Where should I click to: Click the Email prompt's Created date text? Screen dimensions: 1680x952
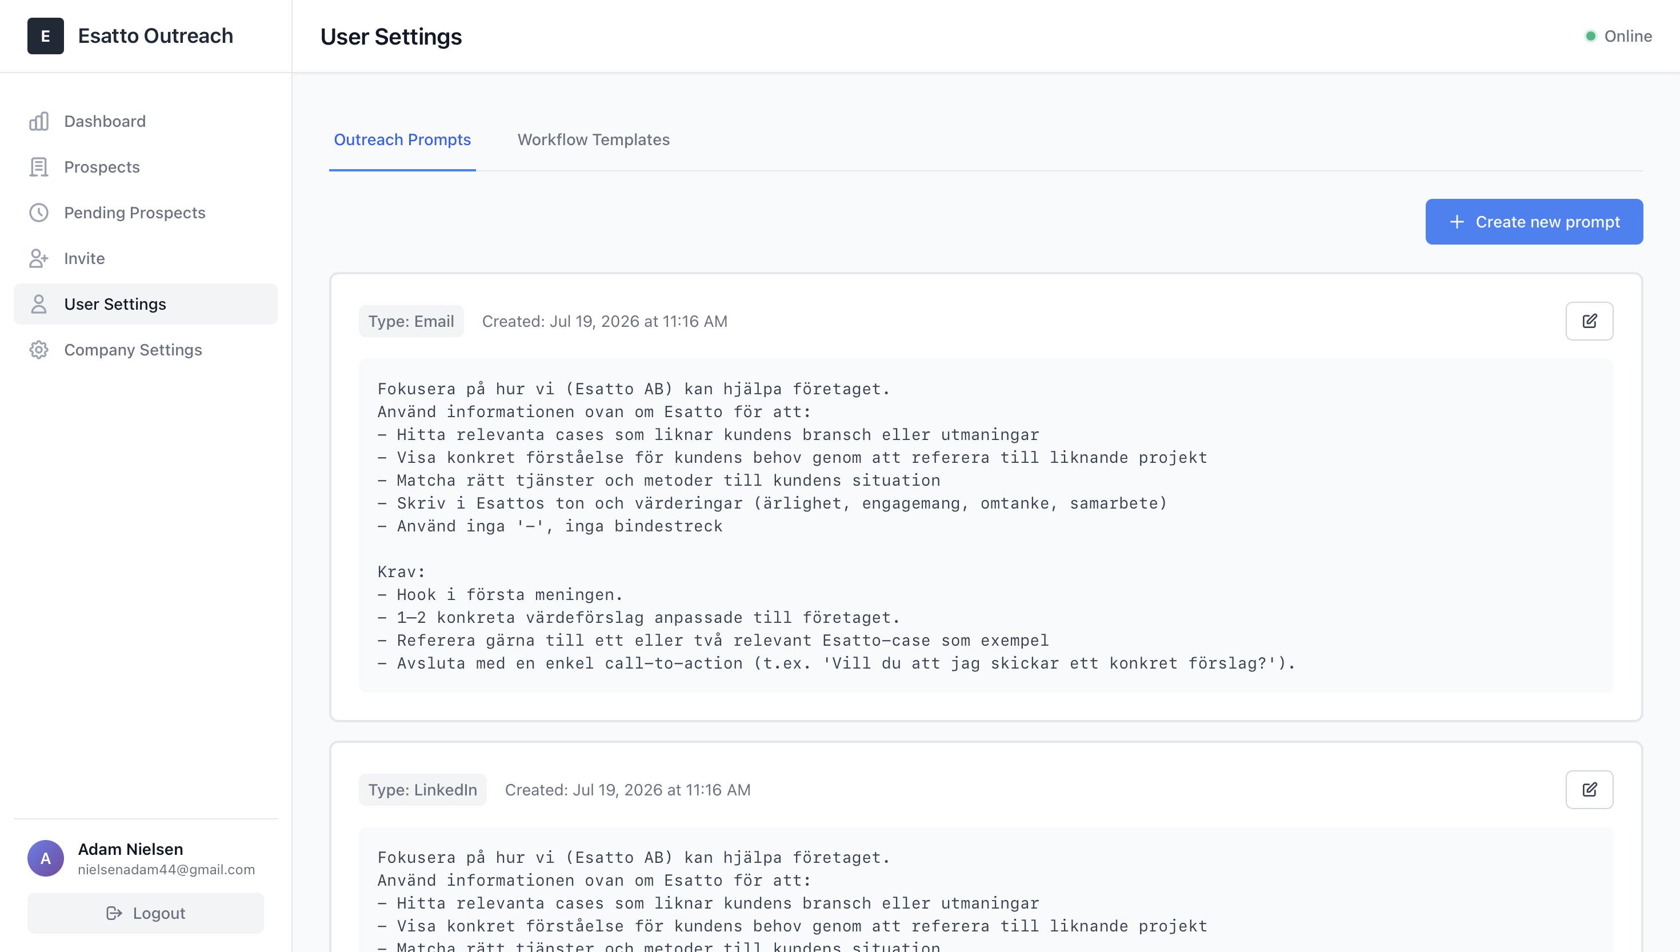click(605, 321)
